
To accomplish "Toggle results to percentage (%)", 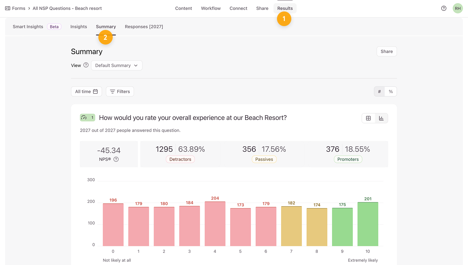I will tap(391, 92).
